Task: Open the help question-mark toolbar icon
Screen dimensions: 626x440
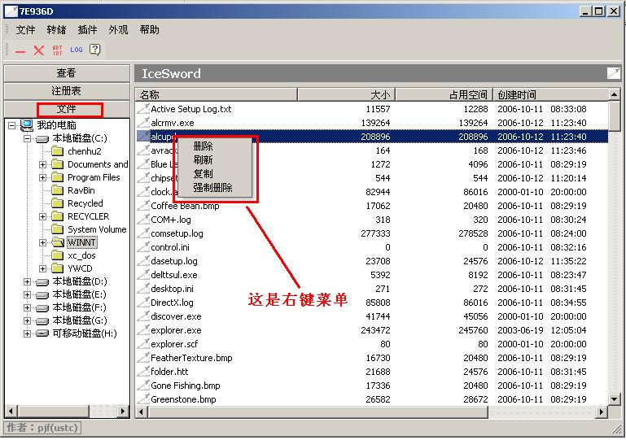Action: coord(95,50)
